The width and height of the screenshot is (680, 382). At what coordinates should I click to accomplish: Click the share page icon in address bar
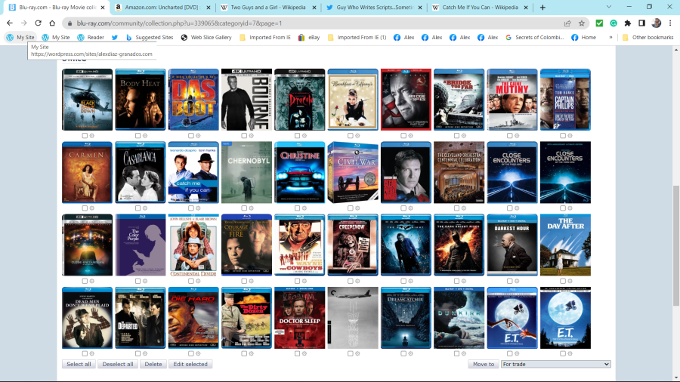point(567,23)
